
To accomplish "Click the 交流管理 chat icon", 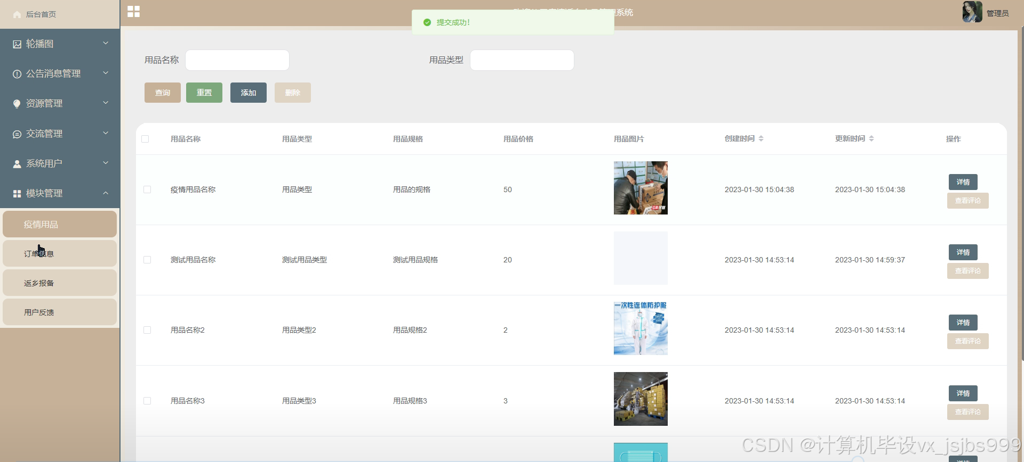I will [x=17, y=134].
